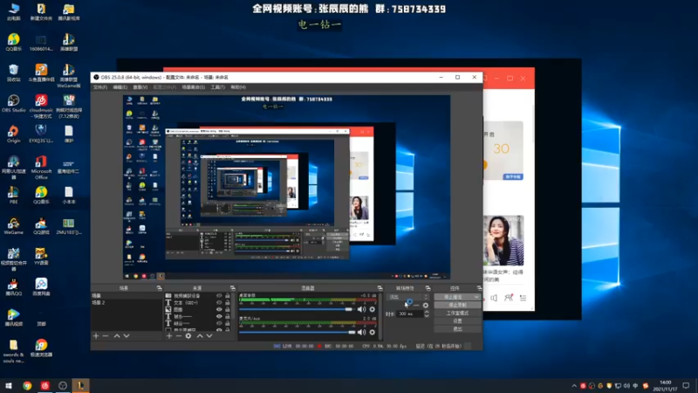The height and width of the screenshot is (393, 698).
Task: Adjust the desktop audio volume slider
Action: point(297,309)
